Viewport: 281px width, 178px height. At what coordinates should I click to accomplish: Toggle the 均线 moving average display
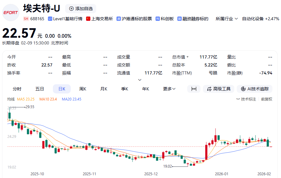pos(11,99)
